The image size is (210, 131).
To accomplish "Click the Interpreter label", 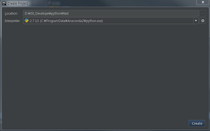I will click(12, 21).
